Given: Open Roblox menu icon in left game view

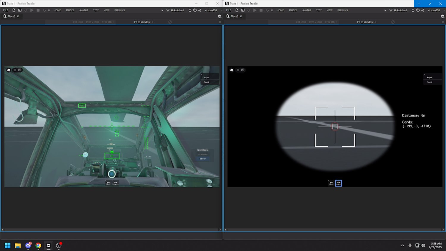Looking at the screenshot, I should 9,70.
